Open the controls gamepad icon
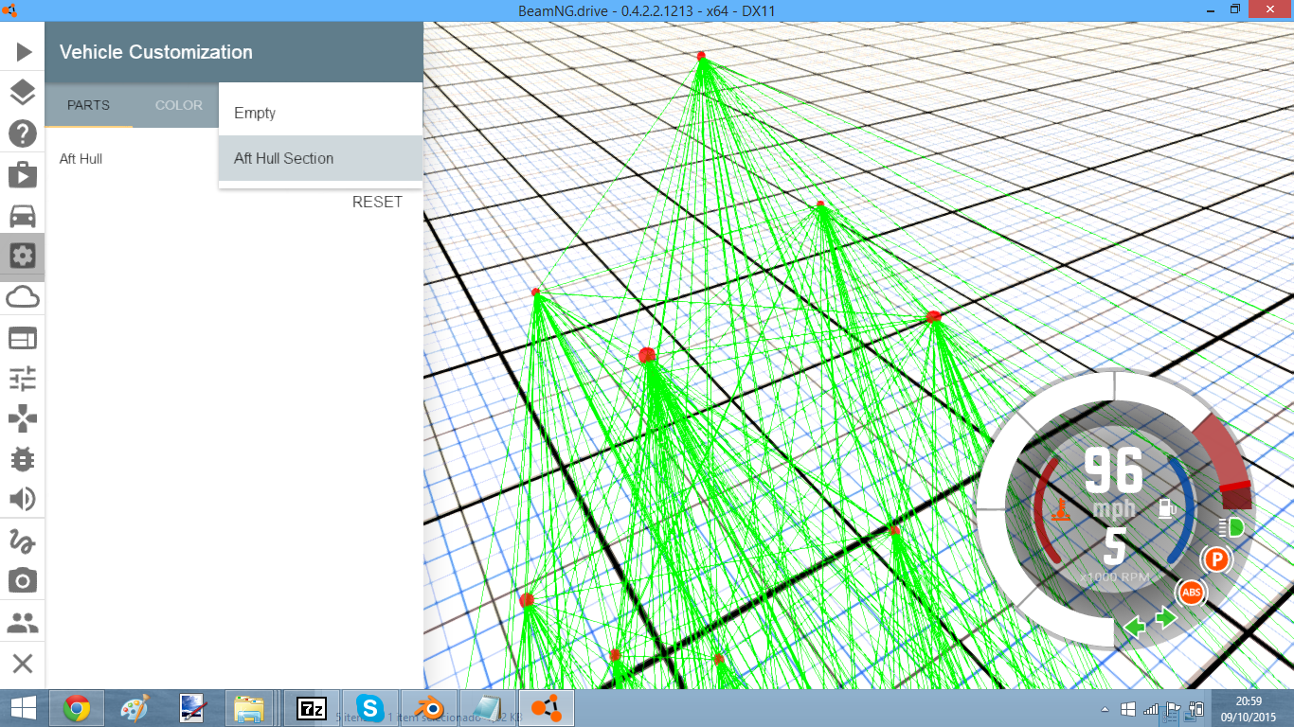The image size is (1294, 727). coord(23,418)
